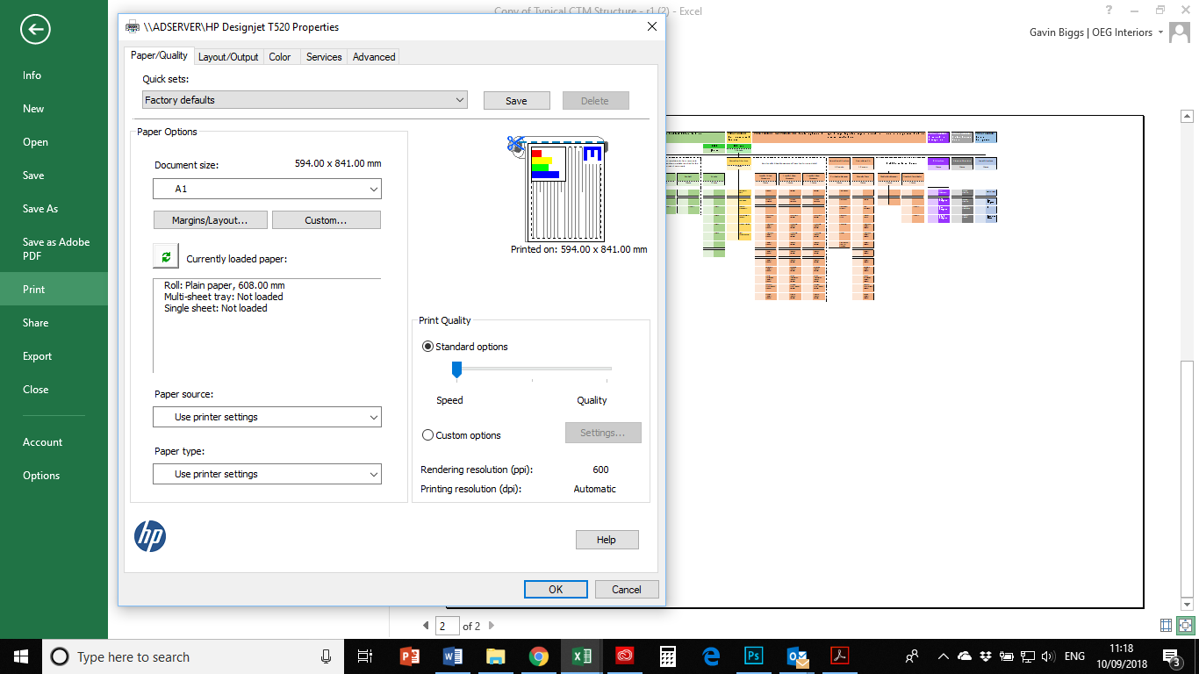Click the People icon in the system tray
Image resolution: width=1199 pixels, height=674 pixels.
(x=912, y=656)
